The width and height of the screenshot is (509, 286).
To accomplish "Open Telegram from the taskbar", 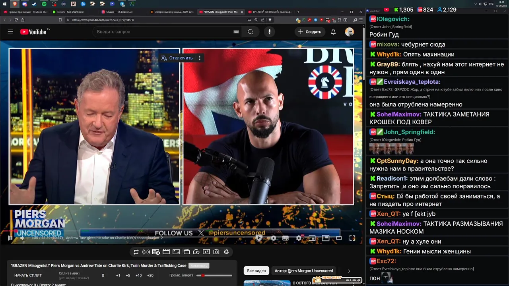I will 122,4.
